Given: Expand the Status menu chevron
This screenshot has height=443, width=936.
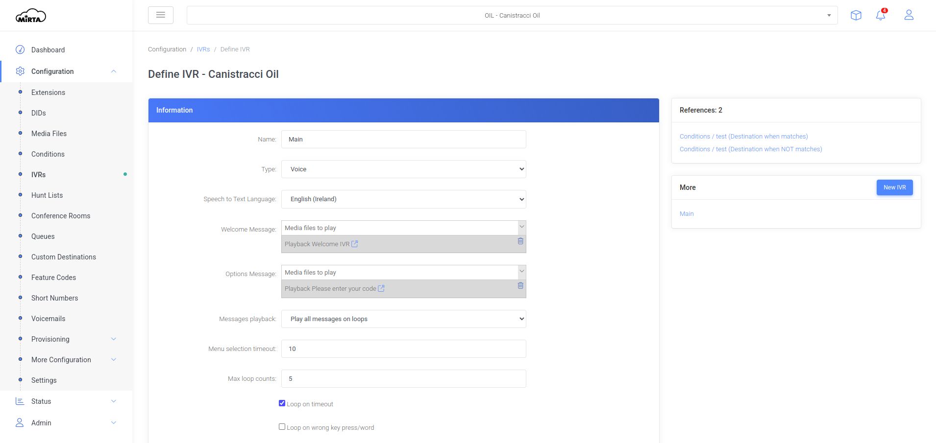Looking at the screenshot, I should click(114, 401).
